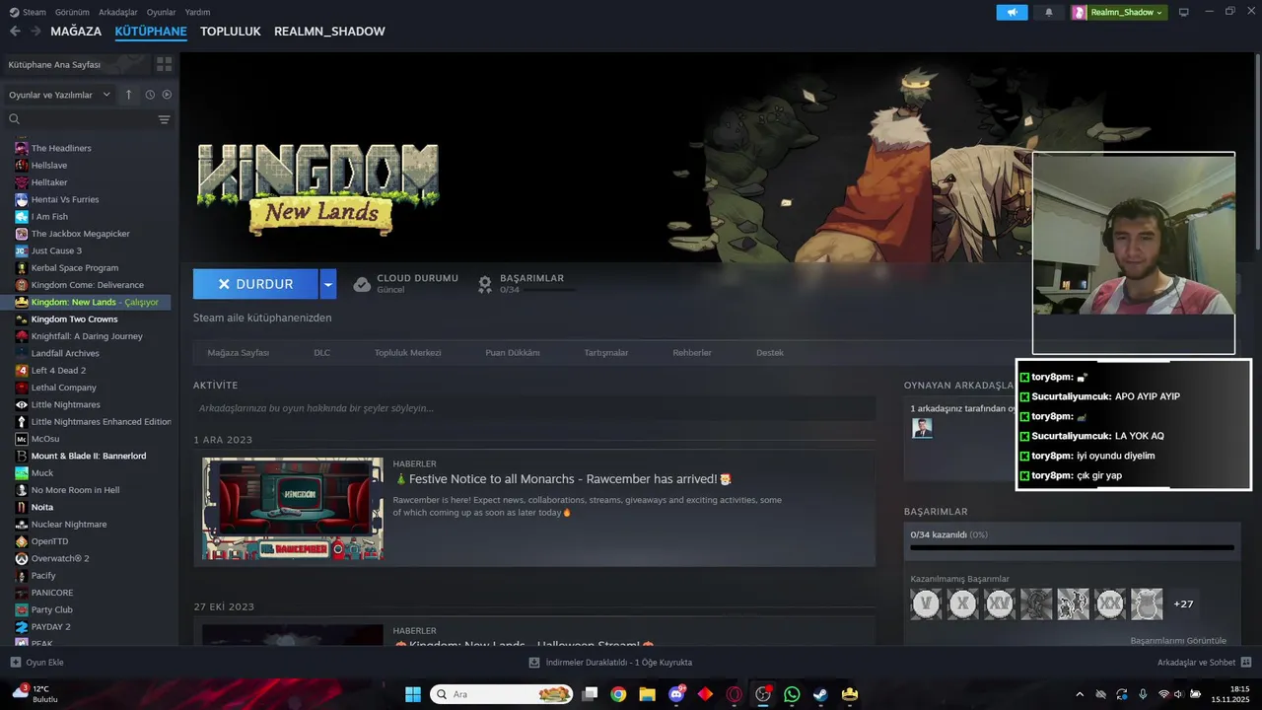Click the KÜTÜPHANE tab

coord(151,32)
